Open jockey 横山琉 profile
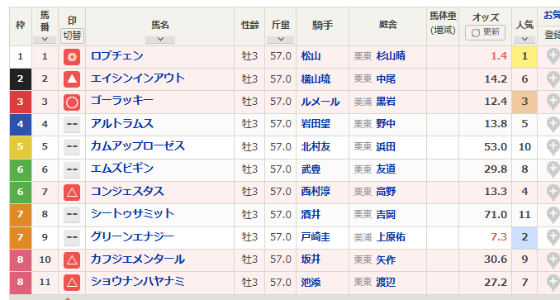The height and width of the screenshot is (300, 560). pos(316,79)
